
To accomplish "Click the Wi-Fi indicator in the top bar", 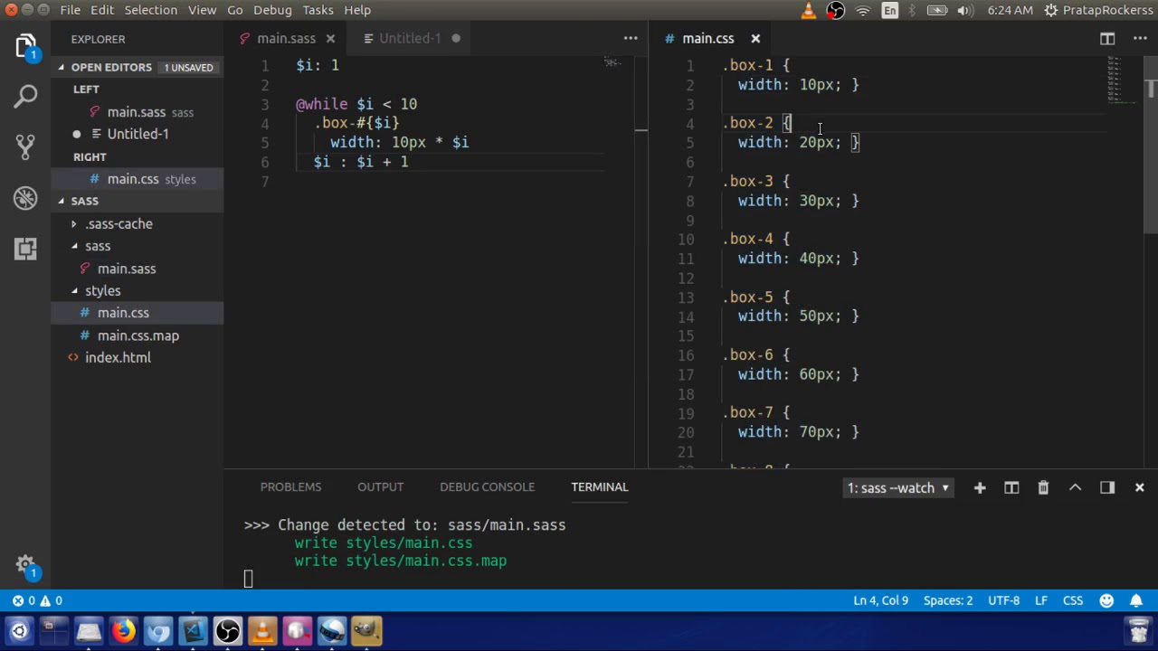I will click(863, 10).
